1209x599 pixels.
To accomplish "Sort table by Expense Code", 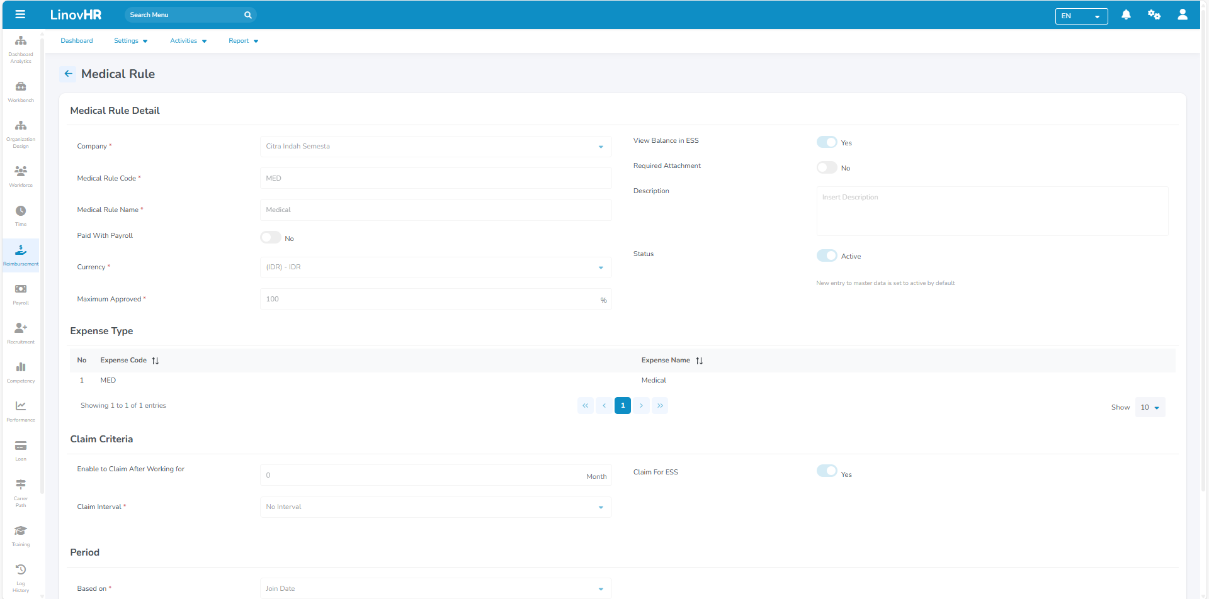I will tap(155, 361).
